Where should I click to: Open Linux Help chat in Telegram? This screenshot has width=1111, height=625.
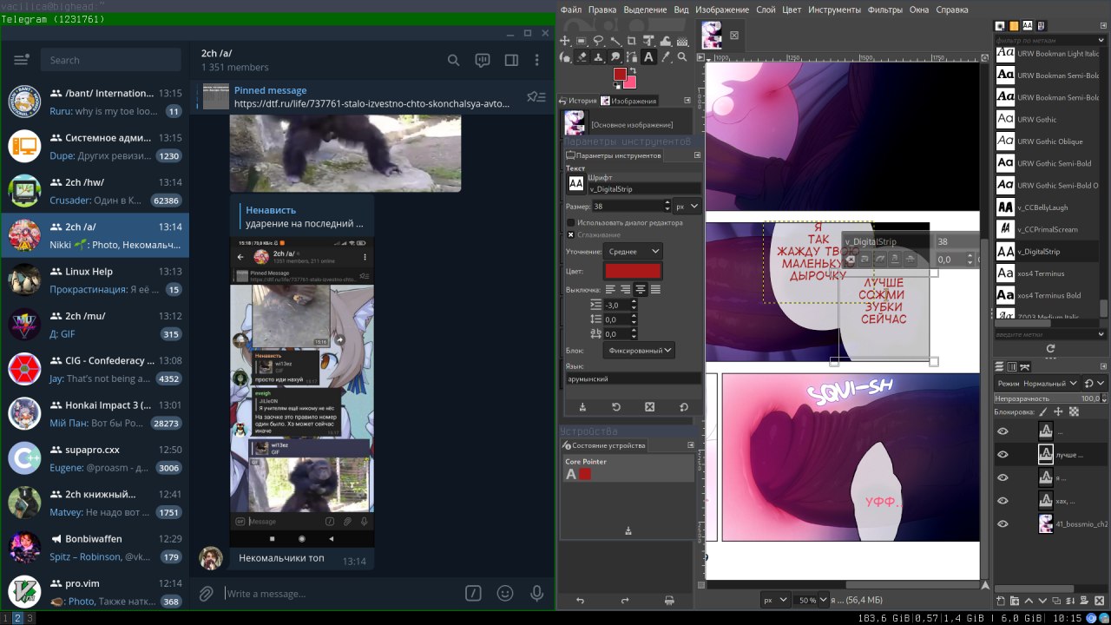95,280
